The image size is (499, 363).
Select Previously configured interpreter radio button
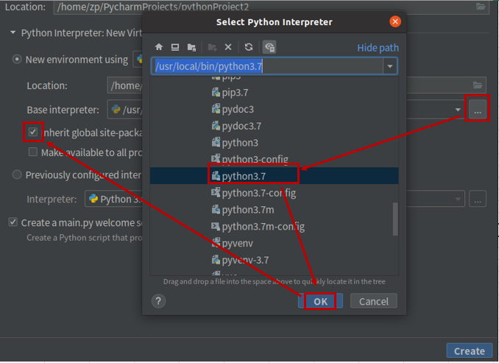point(17,175)
